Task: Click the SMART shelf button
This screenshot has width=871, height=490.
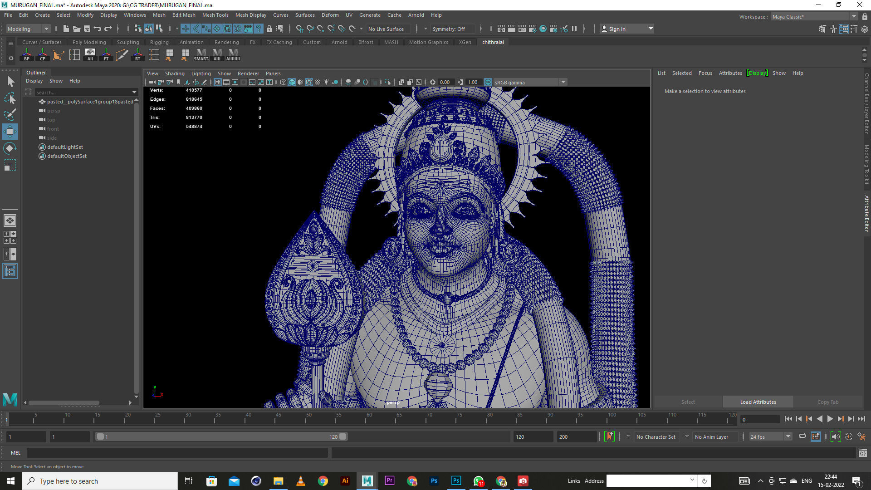Action: (201, 55)
